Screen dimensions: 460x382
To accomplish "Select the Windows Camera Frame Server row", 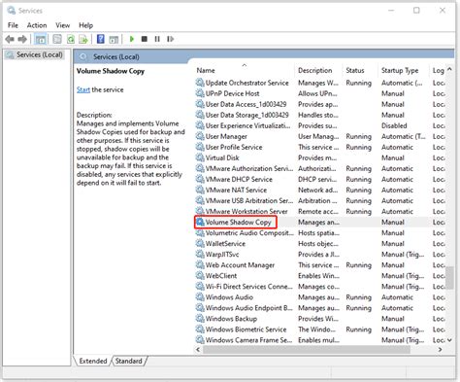I will pos(320,340).
